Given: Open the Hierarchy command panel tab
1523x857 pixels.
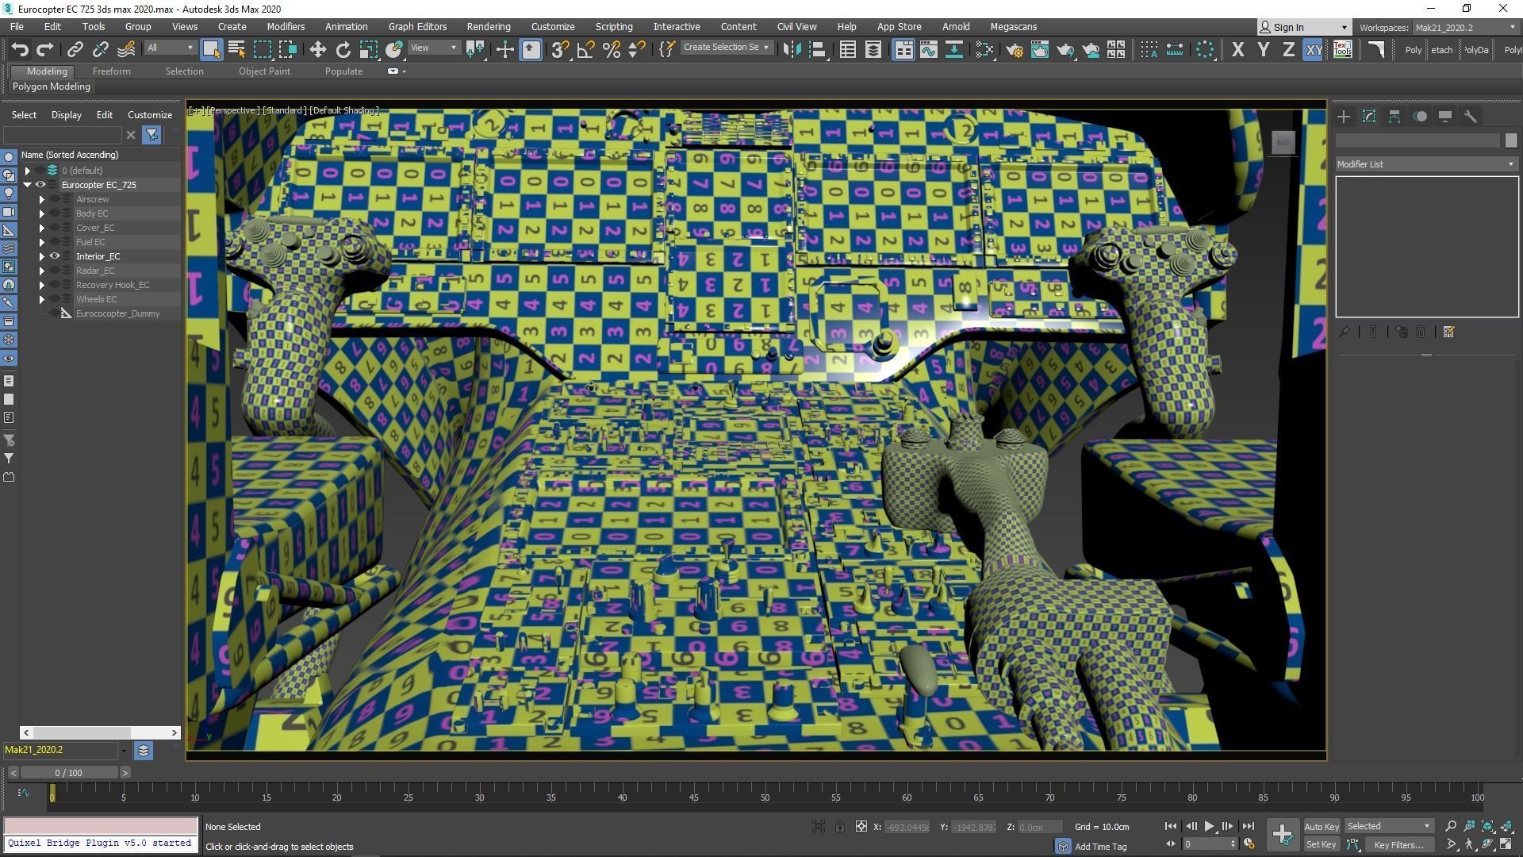Looking at the screenshot, I should [1394, 117].
